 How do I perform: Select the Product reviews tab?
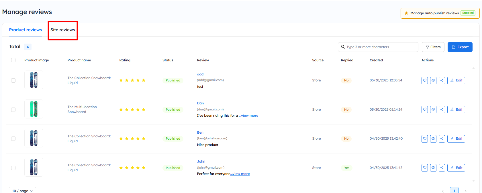(x=26, y=30)
